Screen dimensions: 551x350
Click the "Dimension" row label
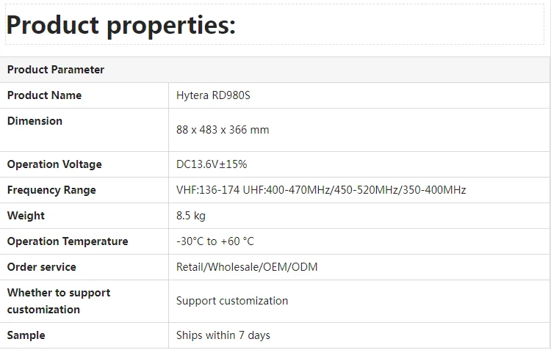(35, 121)
